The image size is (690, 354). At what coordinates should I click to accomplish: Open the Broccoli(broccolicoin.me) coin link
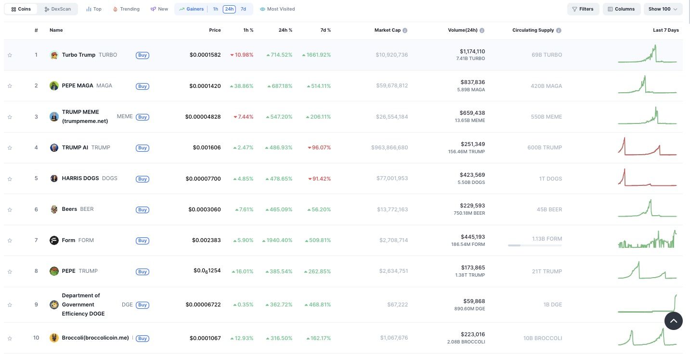(x=95, y=338)
